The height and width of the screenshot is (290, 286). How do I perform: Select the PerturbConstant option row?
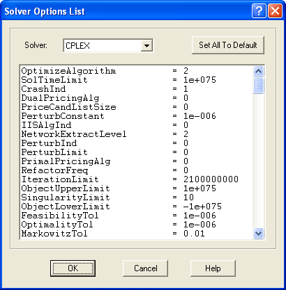click(x=137, y=116)
